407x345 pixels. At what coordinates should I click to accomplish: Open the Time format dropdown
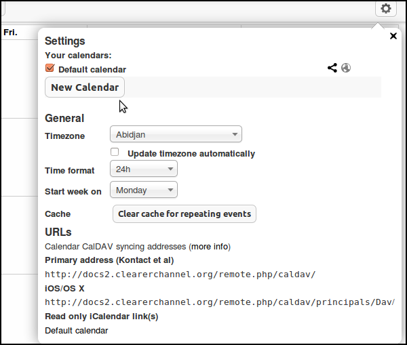point(143,169)
